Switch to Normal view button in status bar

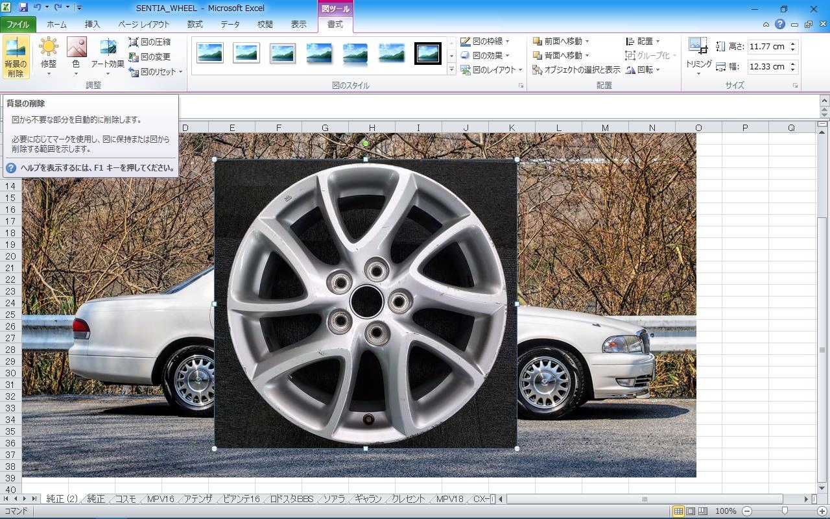pyautogui.click(x=678, y=511)
